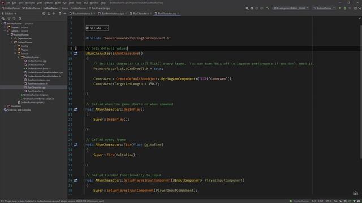Switch to the RunAnimInstance.h editor tab
This screenshot has height=203, width=362.
tap(82, 14)
